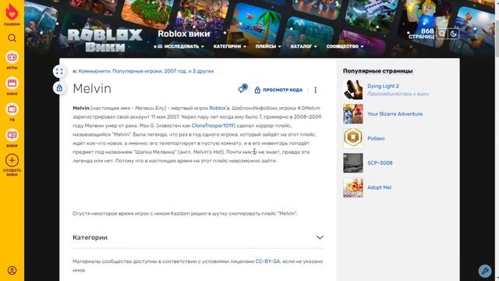
Task: Click the Dying Light 2 thumbnail
Action: [x=353, y=90]
